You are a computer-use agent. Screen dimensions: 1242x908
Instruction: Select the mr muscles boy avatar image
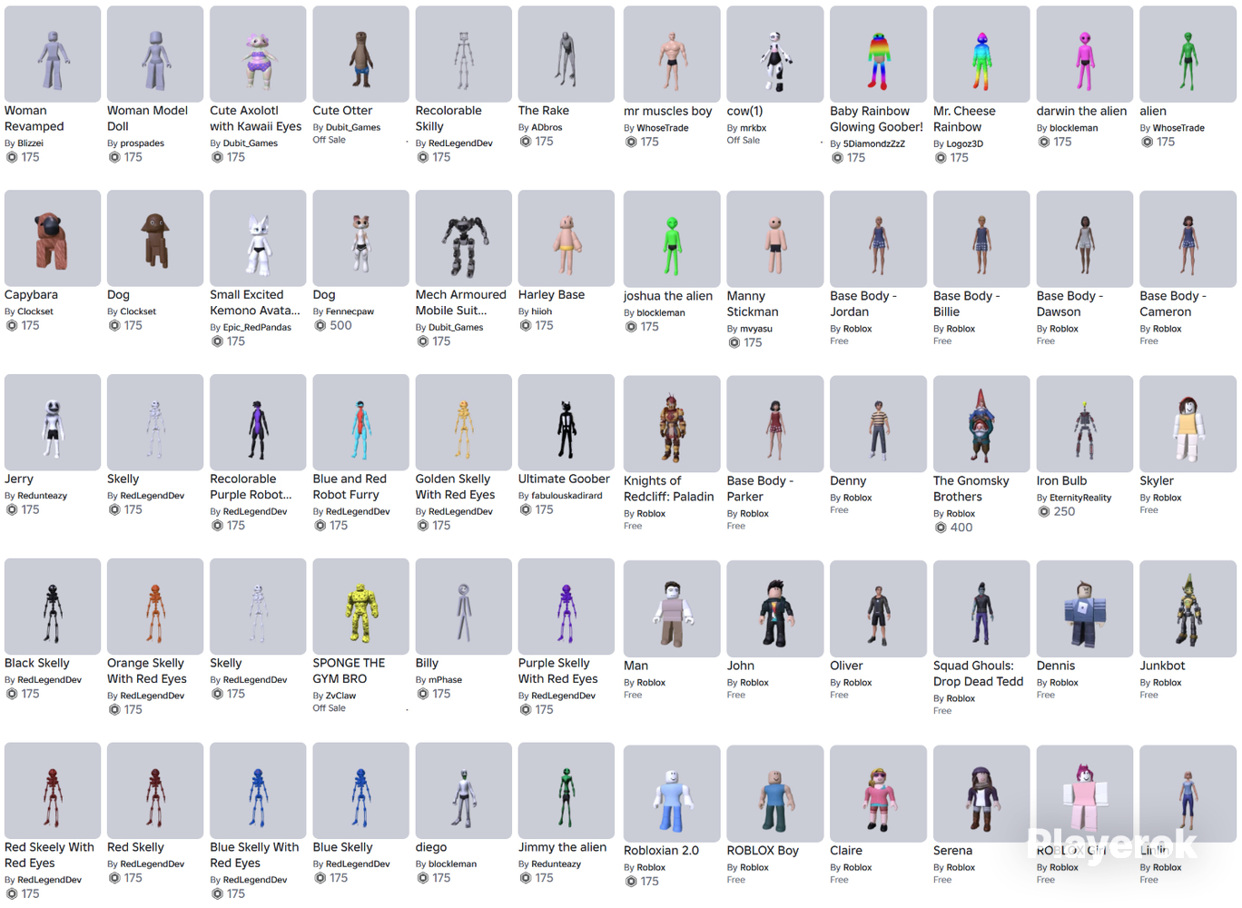pyautogui.click(x=672, y=54)
